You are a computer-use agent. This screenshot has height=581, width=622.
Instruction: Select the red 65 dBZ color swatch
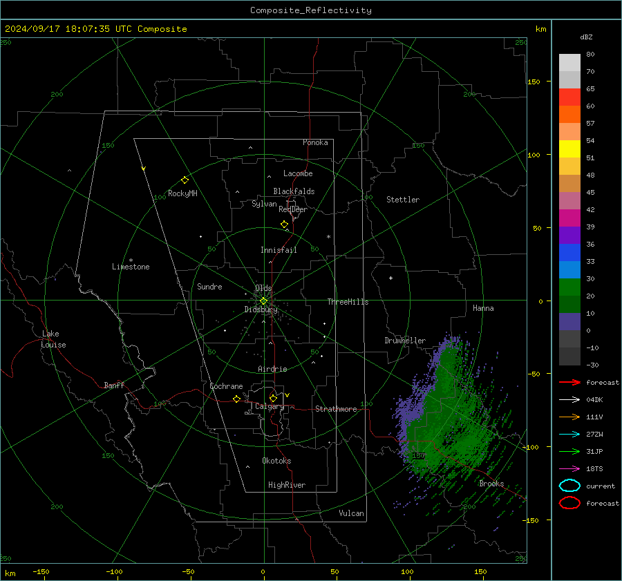point(569,97)
